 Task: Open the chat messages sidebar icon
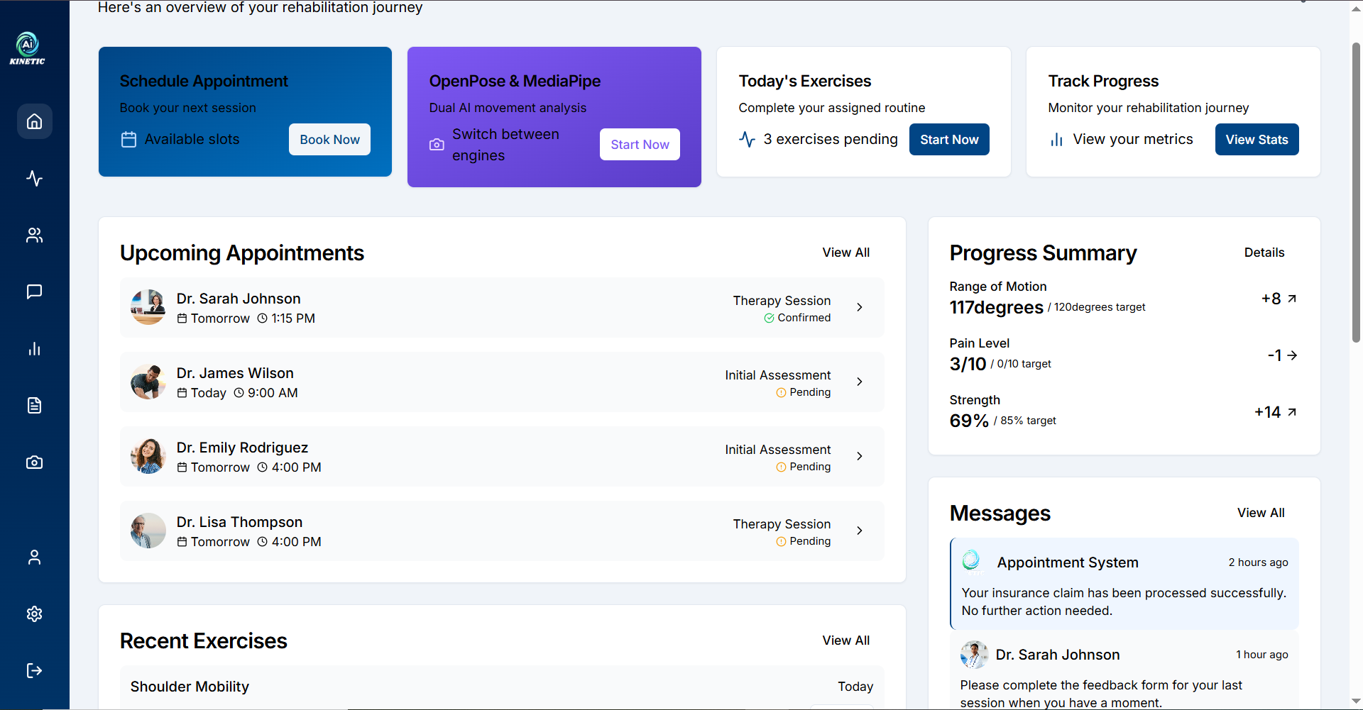tap(34, 292)
